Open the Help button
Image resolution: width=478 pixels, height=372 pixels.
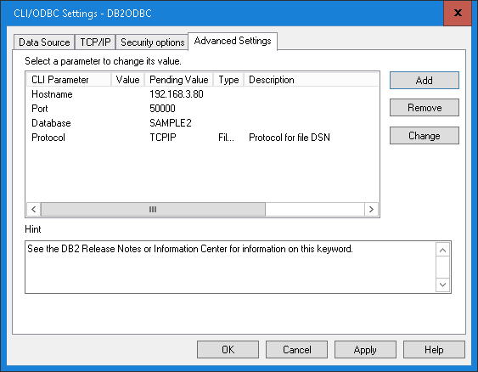[x=434, y=349]
